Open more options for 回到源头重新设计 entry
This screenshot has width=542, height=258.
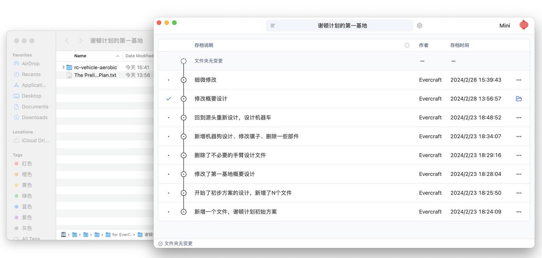(519, 118)
